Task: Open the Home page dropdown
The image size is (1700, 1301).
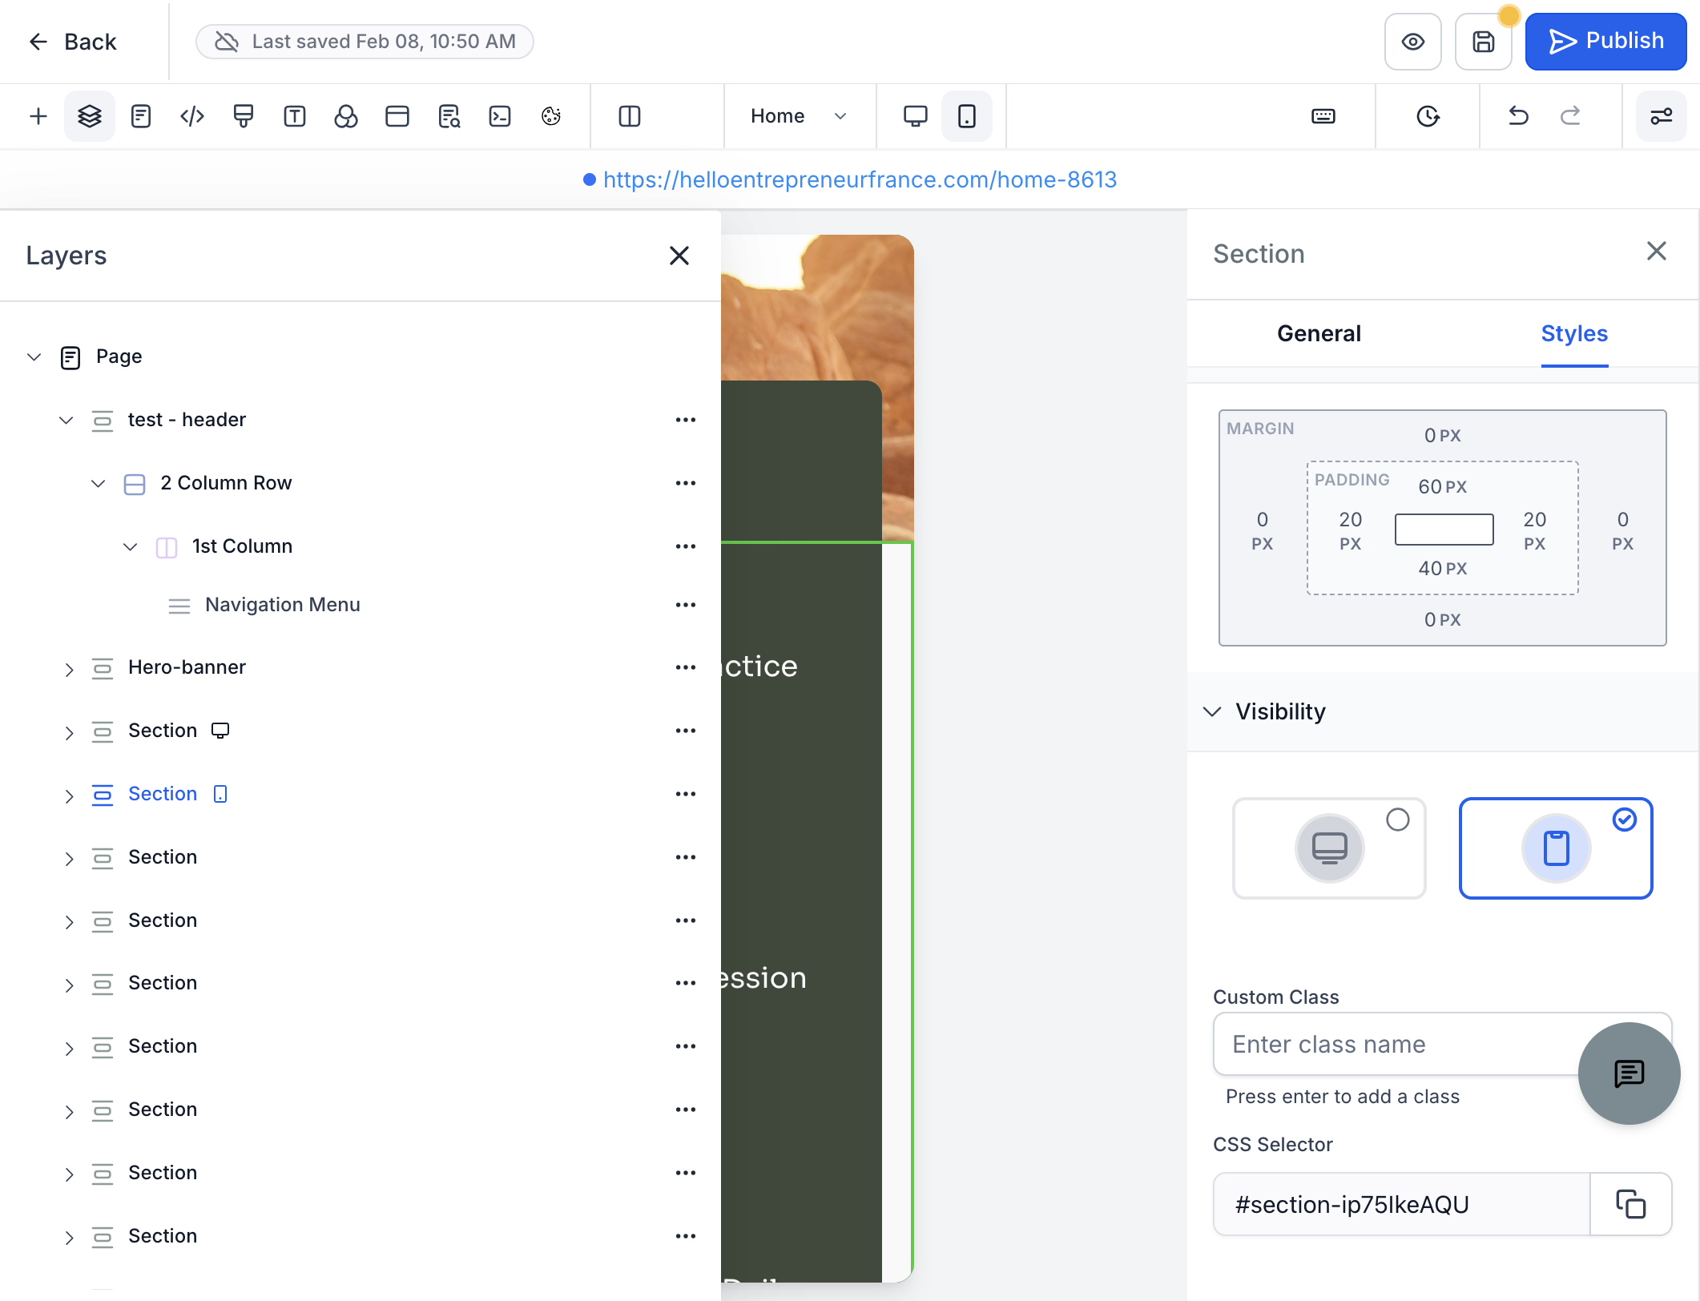Action: click(x=799, y=116)
